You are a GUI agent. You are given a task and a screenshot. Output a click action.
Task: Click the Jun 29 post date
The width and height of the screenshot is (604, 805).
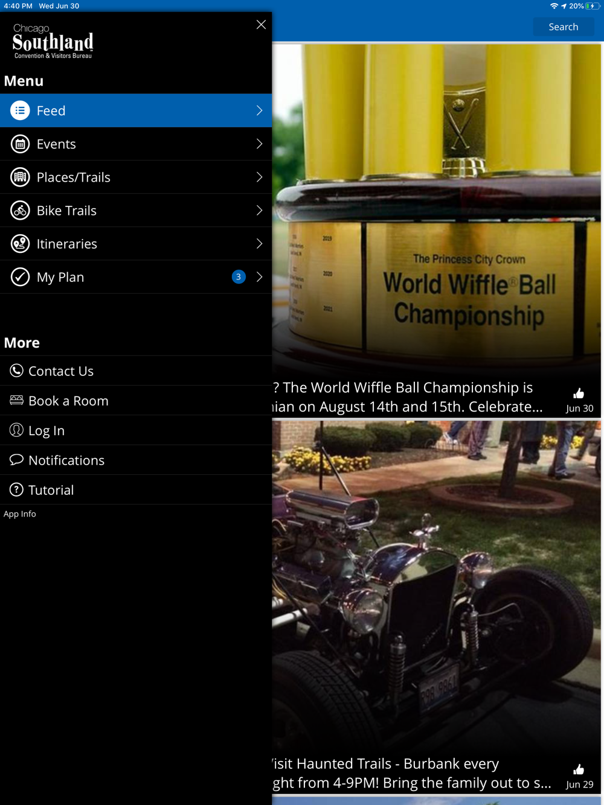(579, 784)
